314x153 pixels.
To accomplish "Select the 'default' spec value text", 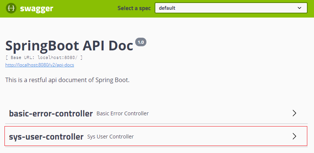I will pyautogui.click(x=167, y=8).
